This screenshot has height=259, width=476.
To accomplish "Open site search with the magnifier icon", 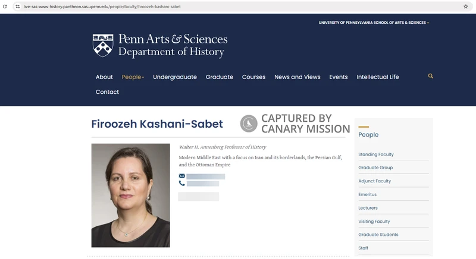I will click(431, 77).
